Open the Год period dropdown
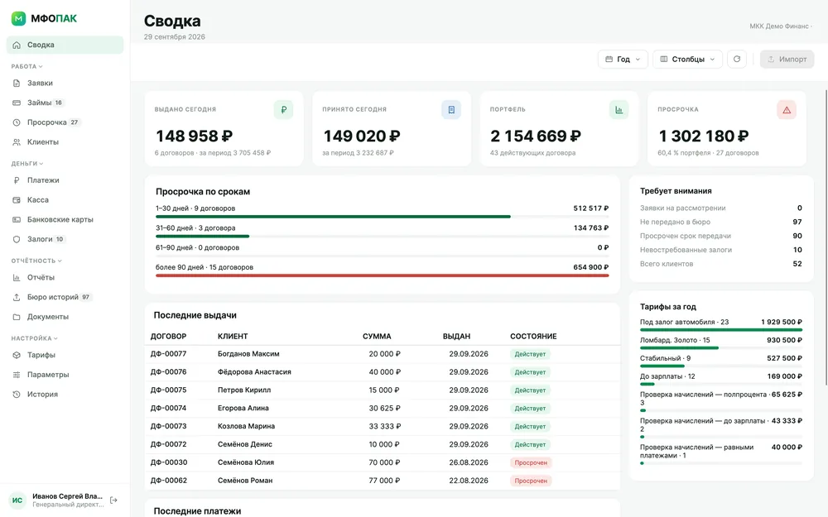 [623, 59]
